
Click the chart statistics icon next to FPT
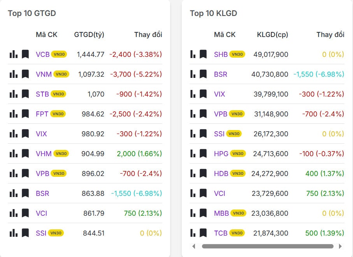click(x=13, y=114)
